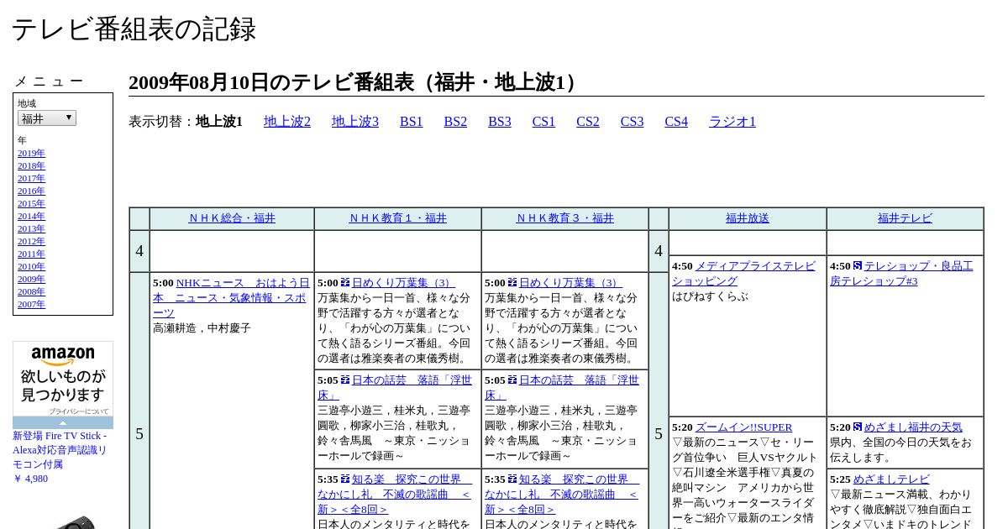Switch view to BS1
The width and height of the screenshot is (1008, 529).
(412, 122)
